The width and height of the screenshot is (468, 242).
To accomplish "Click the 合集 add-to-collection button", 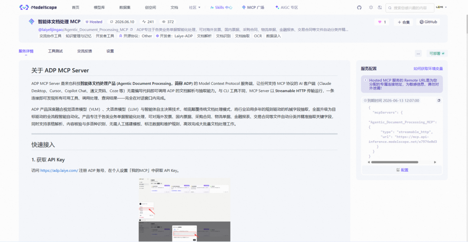I will [403, 22].
